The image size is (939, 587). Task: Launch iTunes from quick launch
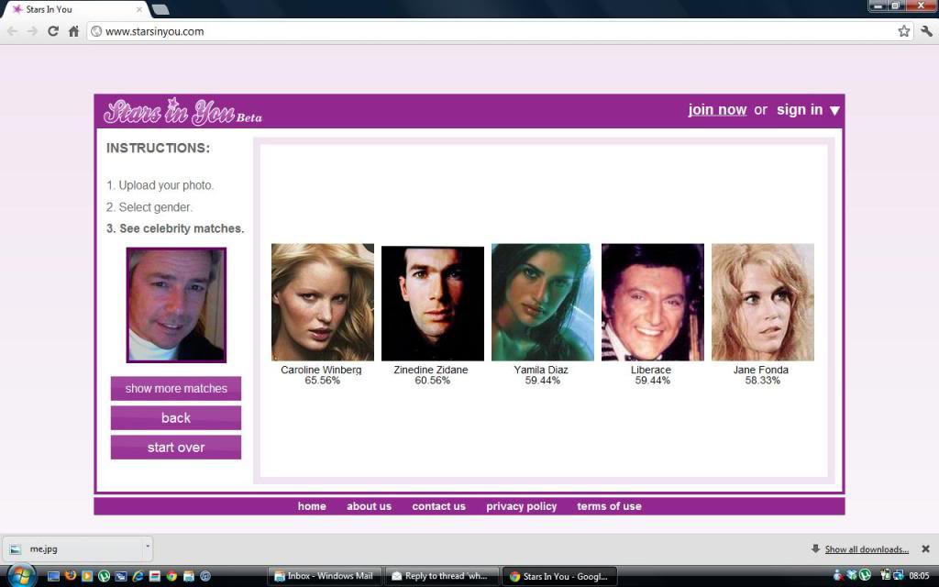(205, 576)
